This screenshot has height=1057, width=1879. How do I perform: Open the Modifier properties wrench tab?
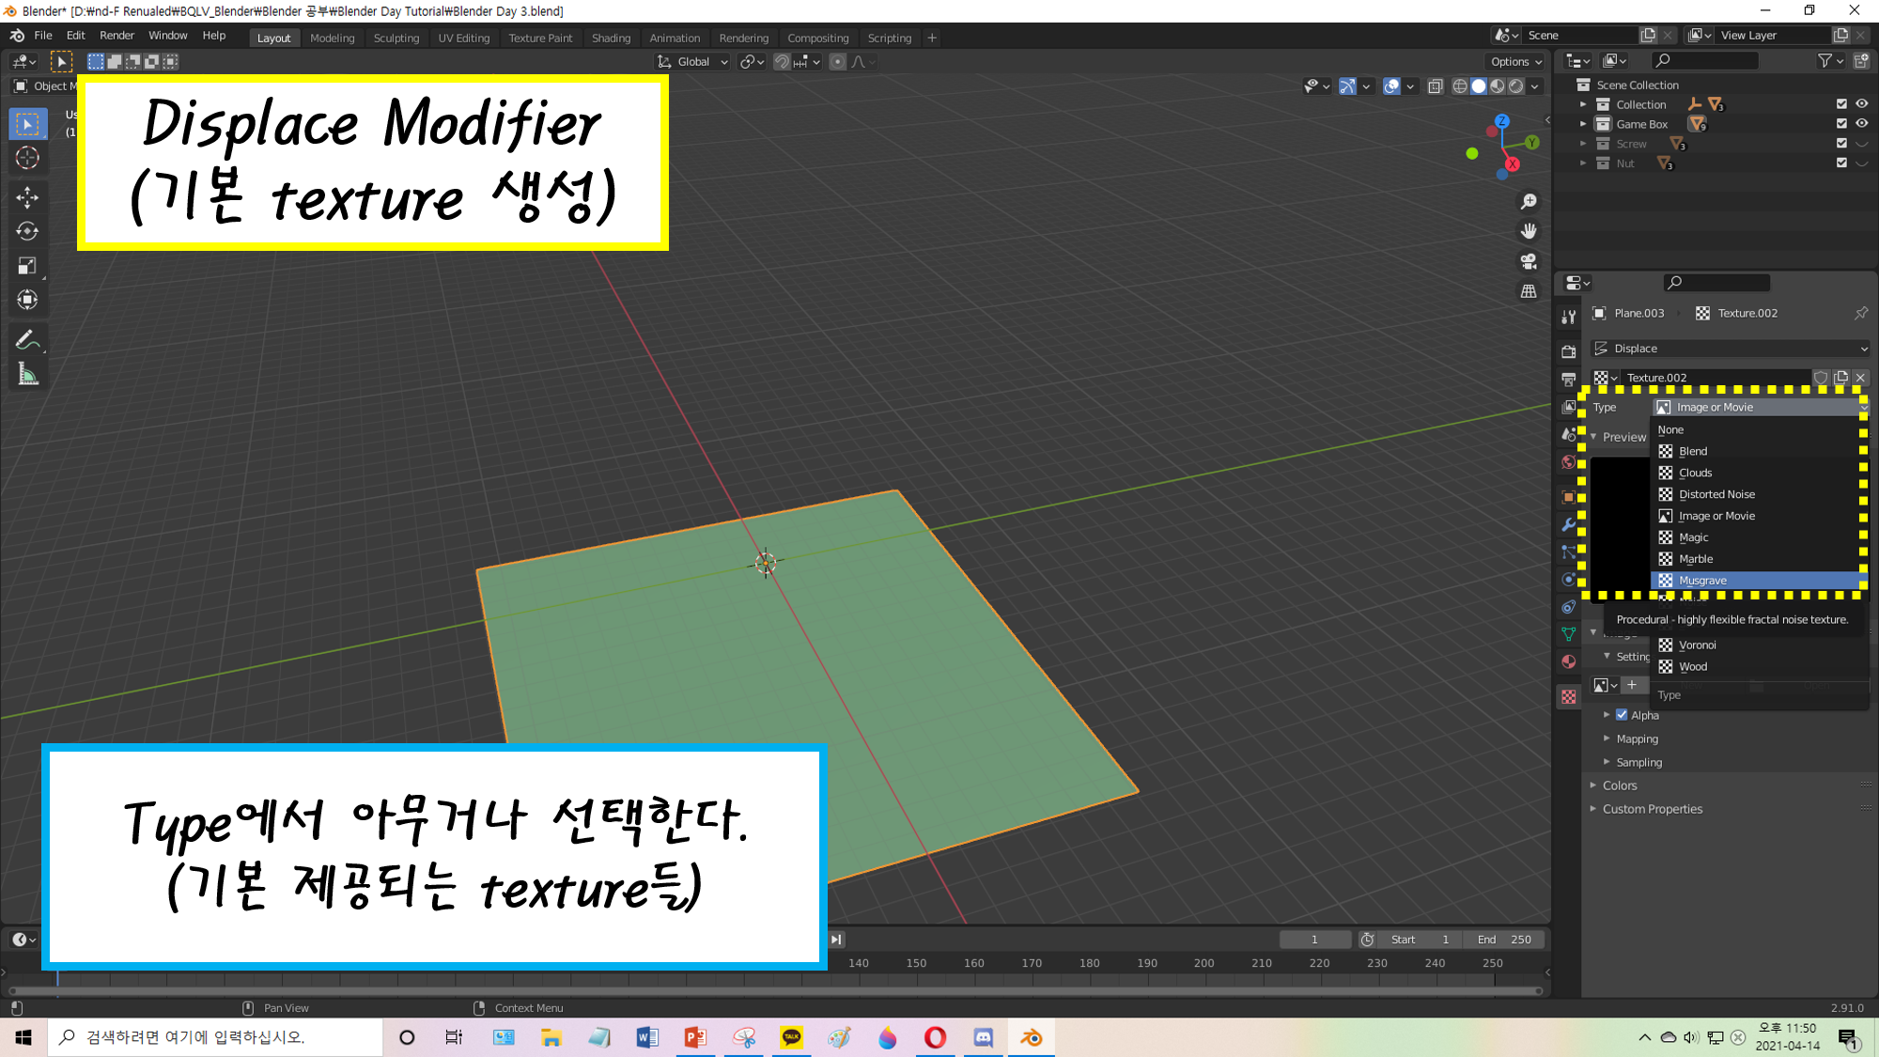point(1568,524)
